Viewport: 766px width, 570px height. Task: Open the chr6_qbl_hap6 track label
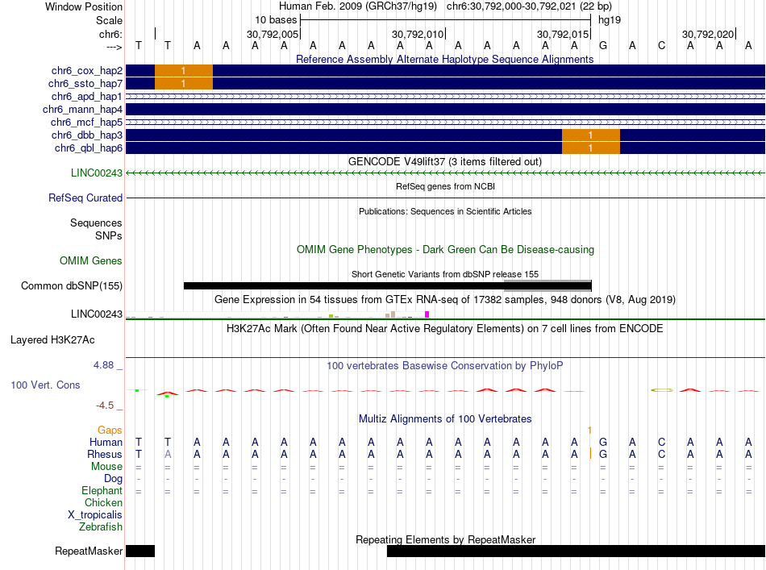[x=89, y=148]
